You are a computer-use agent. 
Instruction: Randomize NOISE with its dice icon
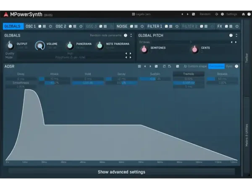click(x=131, y=26)
